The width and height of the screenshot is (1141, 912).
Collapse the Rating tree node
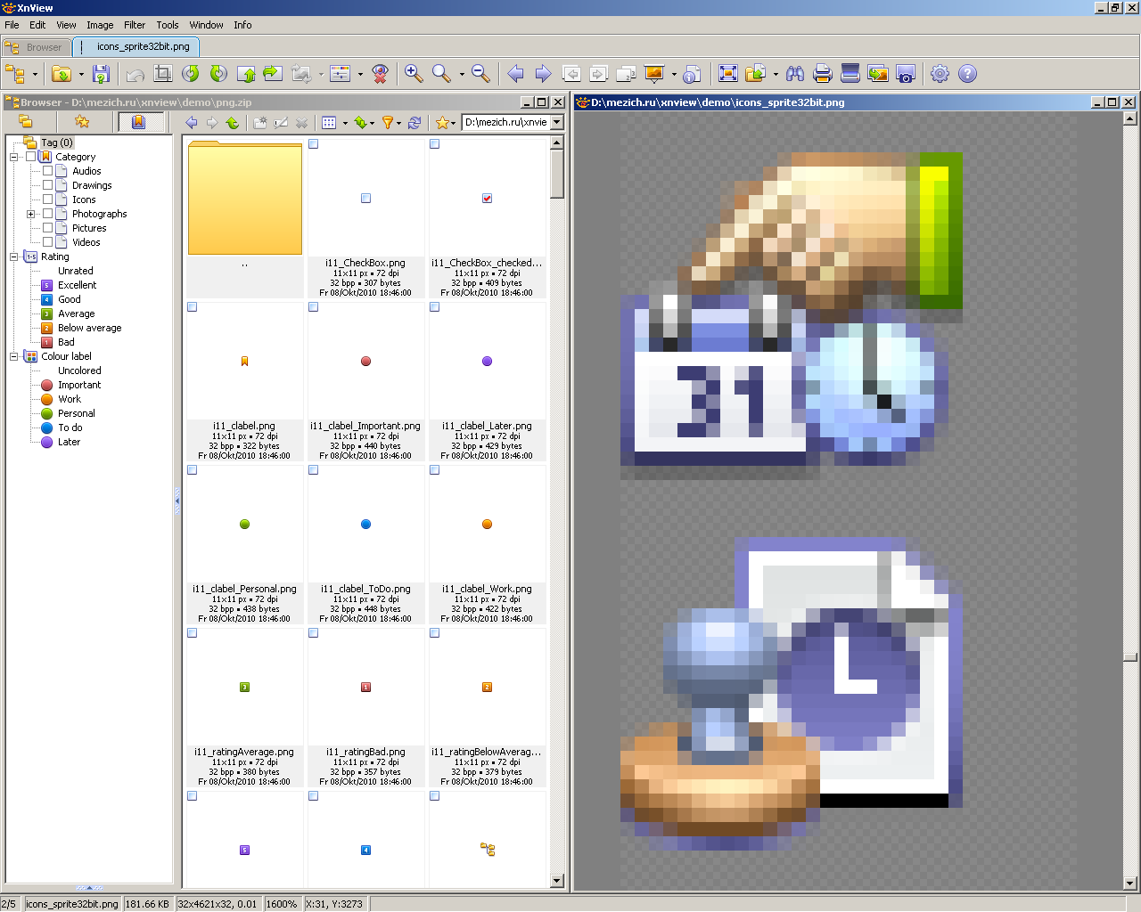point(14,256)
